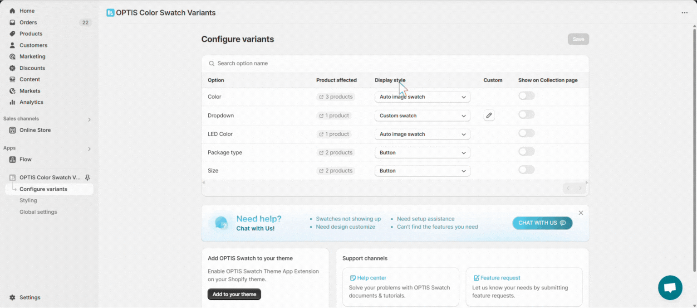697x308 pixels.
Task: Click the Marketing target icon
Action: (12, 57)
